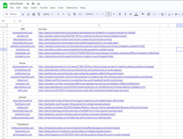The width and height of the screenshot is (183, 139).
Task: Select column A header
Action: coord(23,25)
